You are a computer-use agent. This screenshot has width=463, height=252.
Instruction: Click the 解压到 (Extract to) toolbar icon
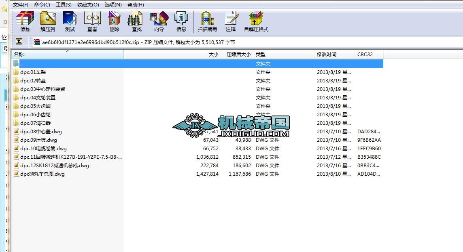pyautogui.click(x=48, y=18)
